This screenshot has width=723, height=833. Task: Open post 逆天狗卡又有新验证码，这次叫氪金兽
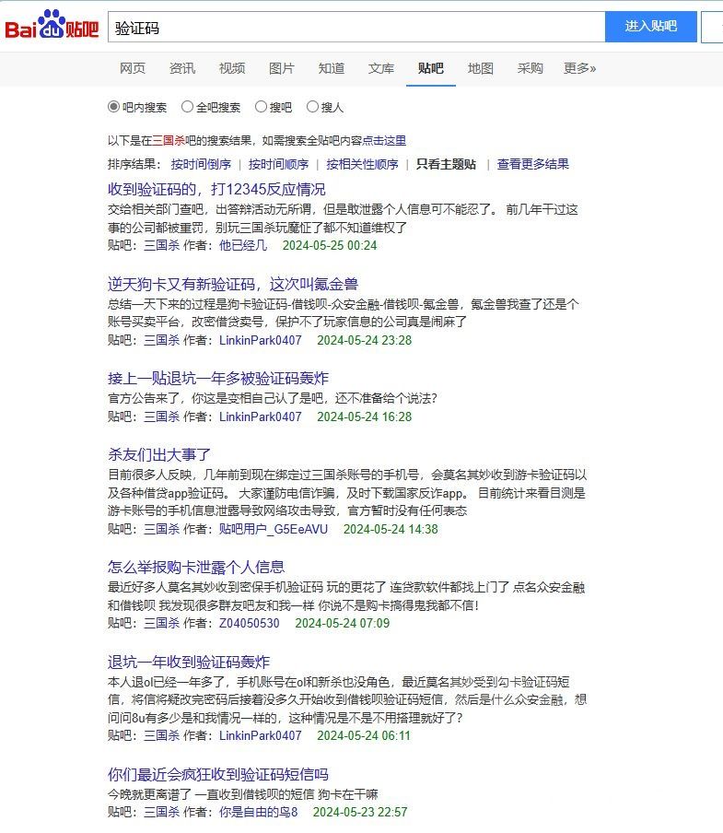[x=232, y=284]
